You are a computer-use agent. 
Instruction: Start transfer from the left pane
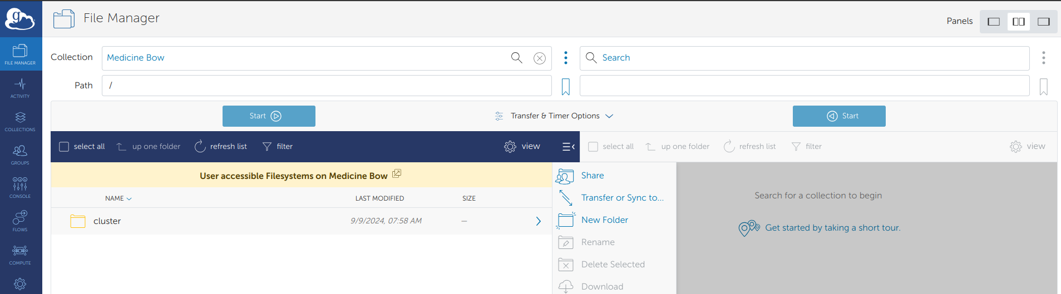269,116
